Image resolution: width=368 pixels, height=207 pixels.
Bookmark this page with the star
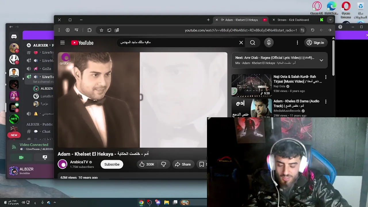(101, 30)
